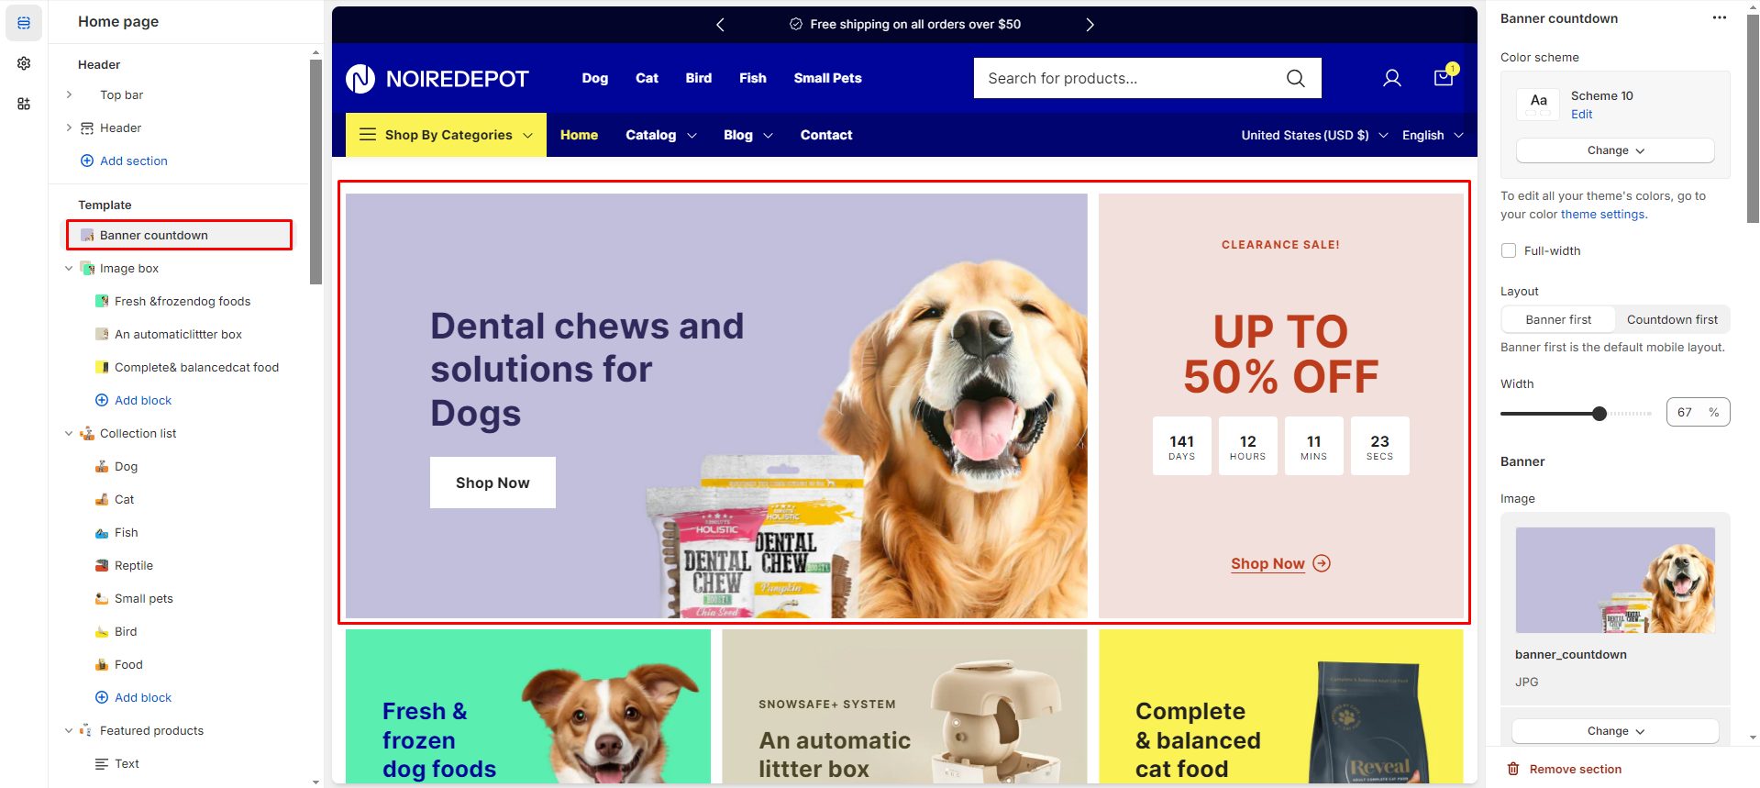Click the trash icon beside Remove section
This screenshot has height=788, width=1760.
[1513, 769]
